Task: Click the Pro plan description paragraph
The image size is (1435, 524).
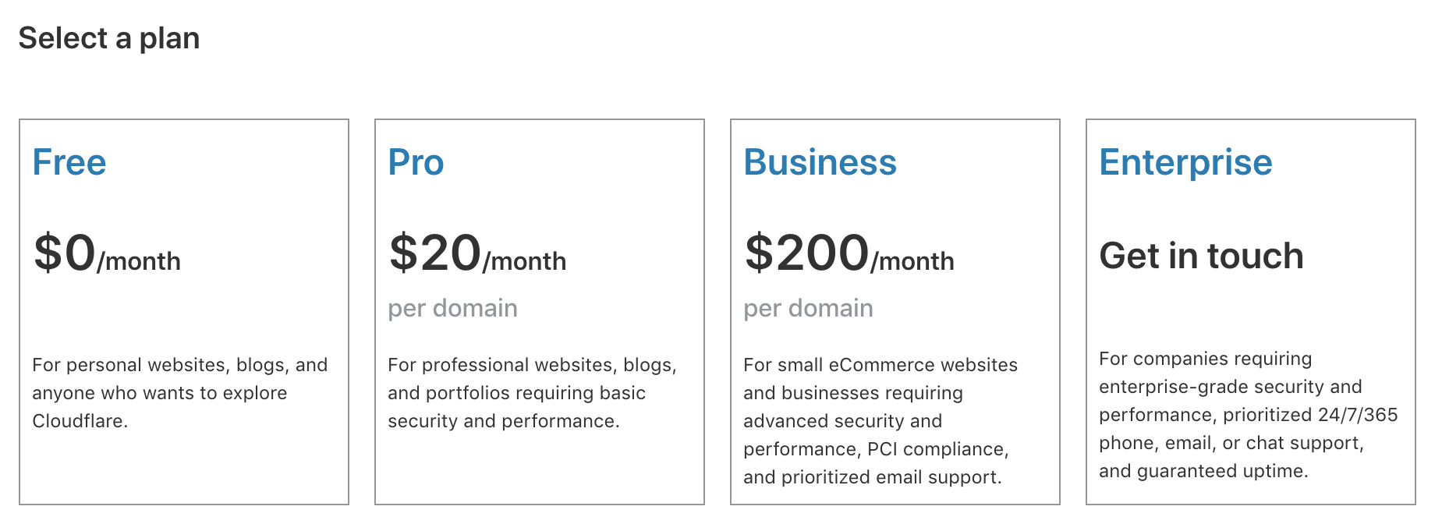Action: pyautogui.click(x=532, y=393)
